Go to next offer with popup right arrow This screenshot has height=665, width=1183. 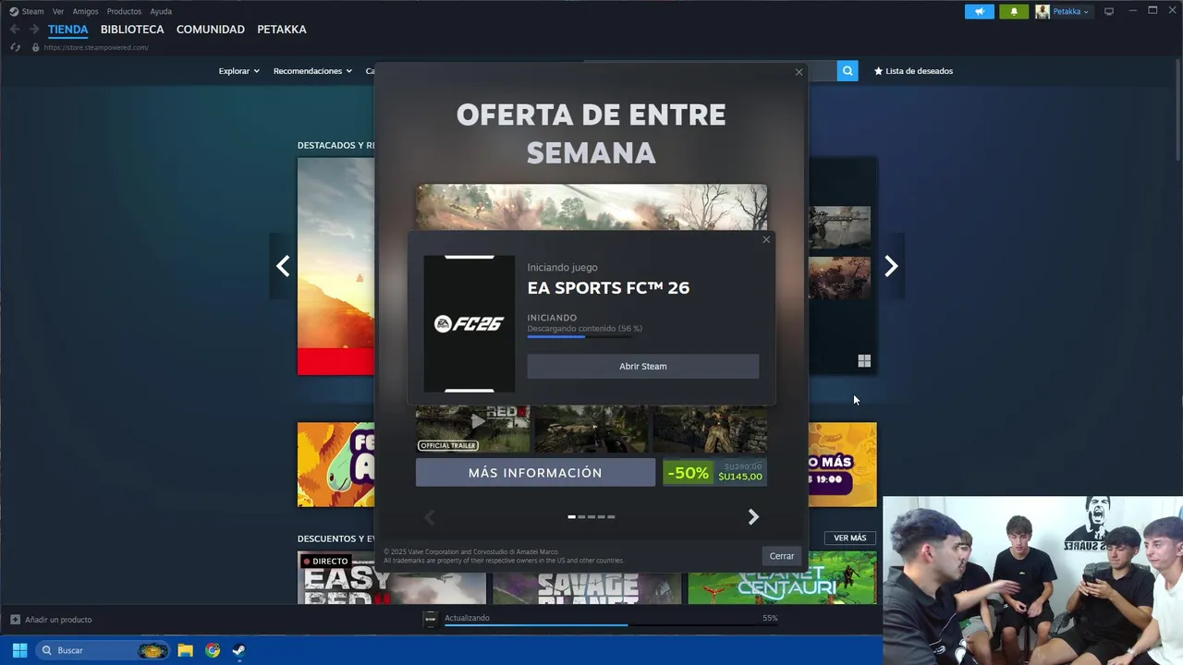click(x=753, y=517)
